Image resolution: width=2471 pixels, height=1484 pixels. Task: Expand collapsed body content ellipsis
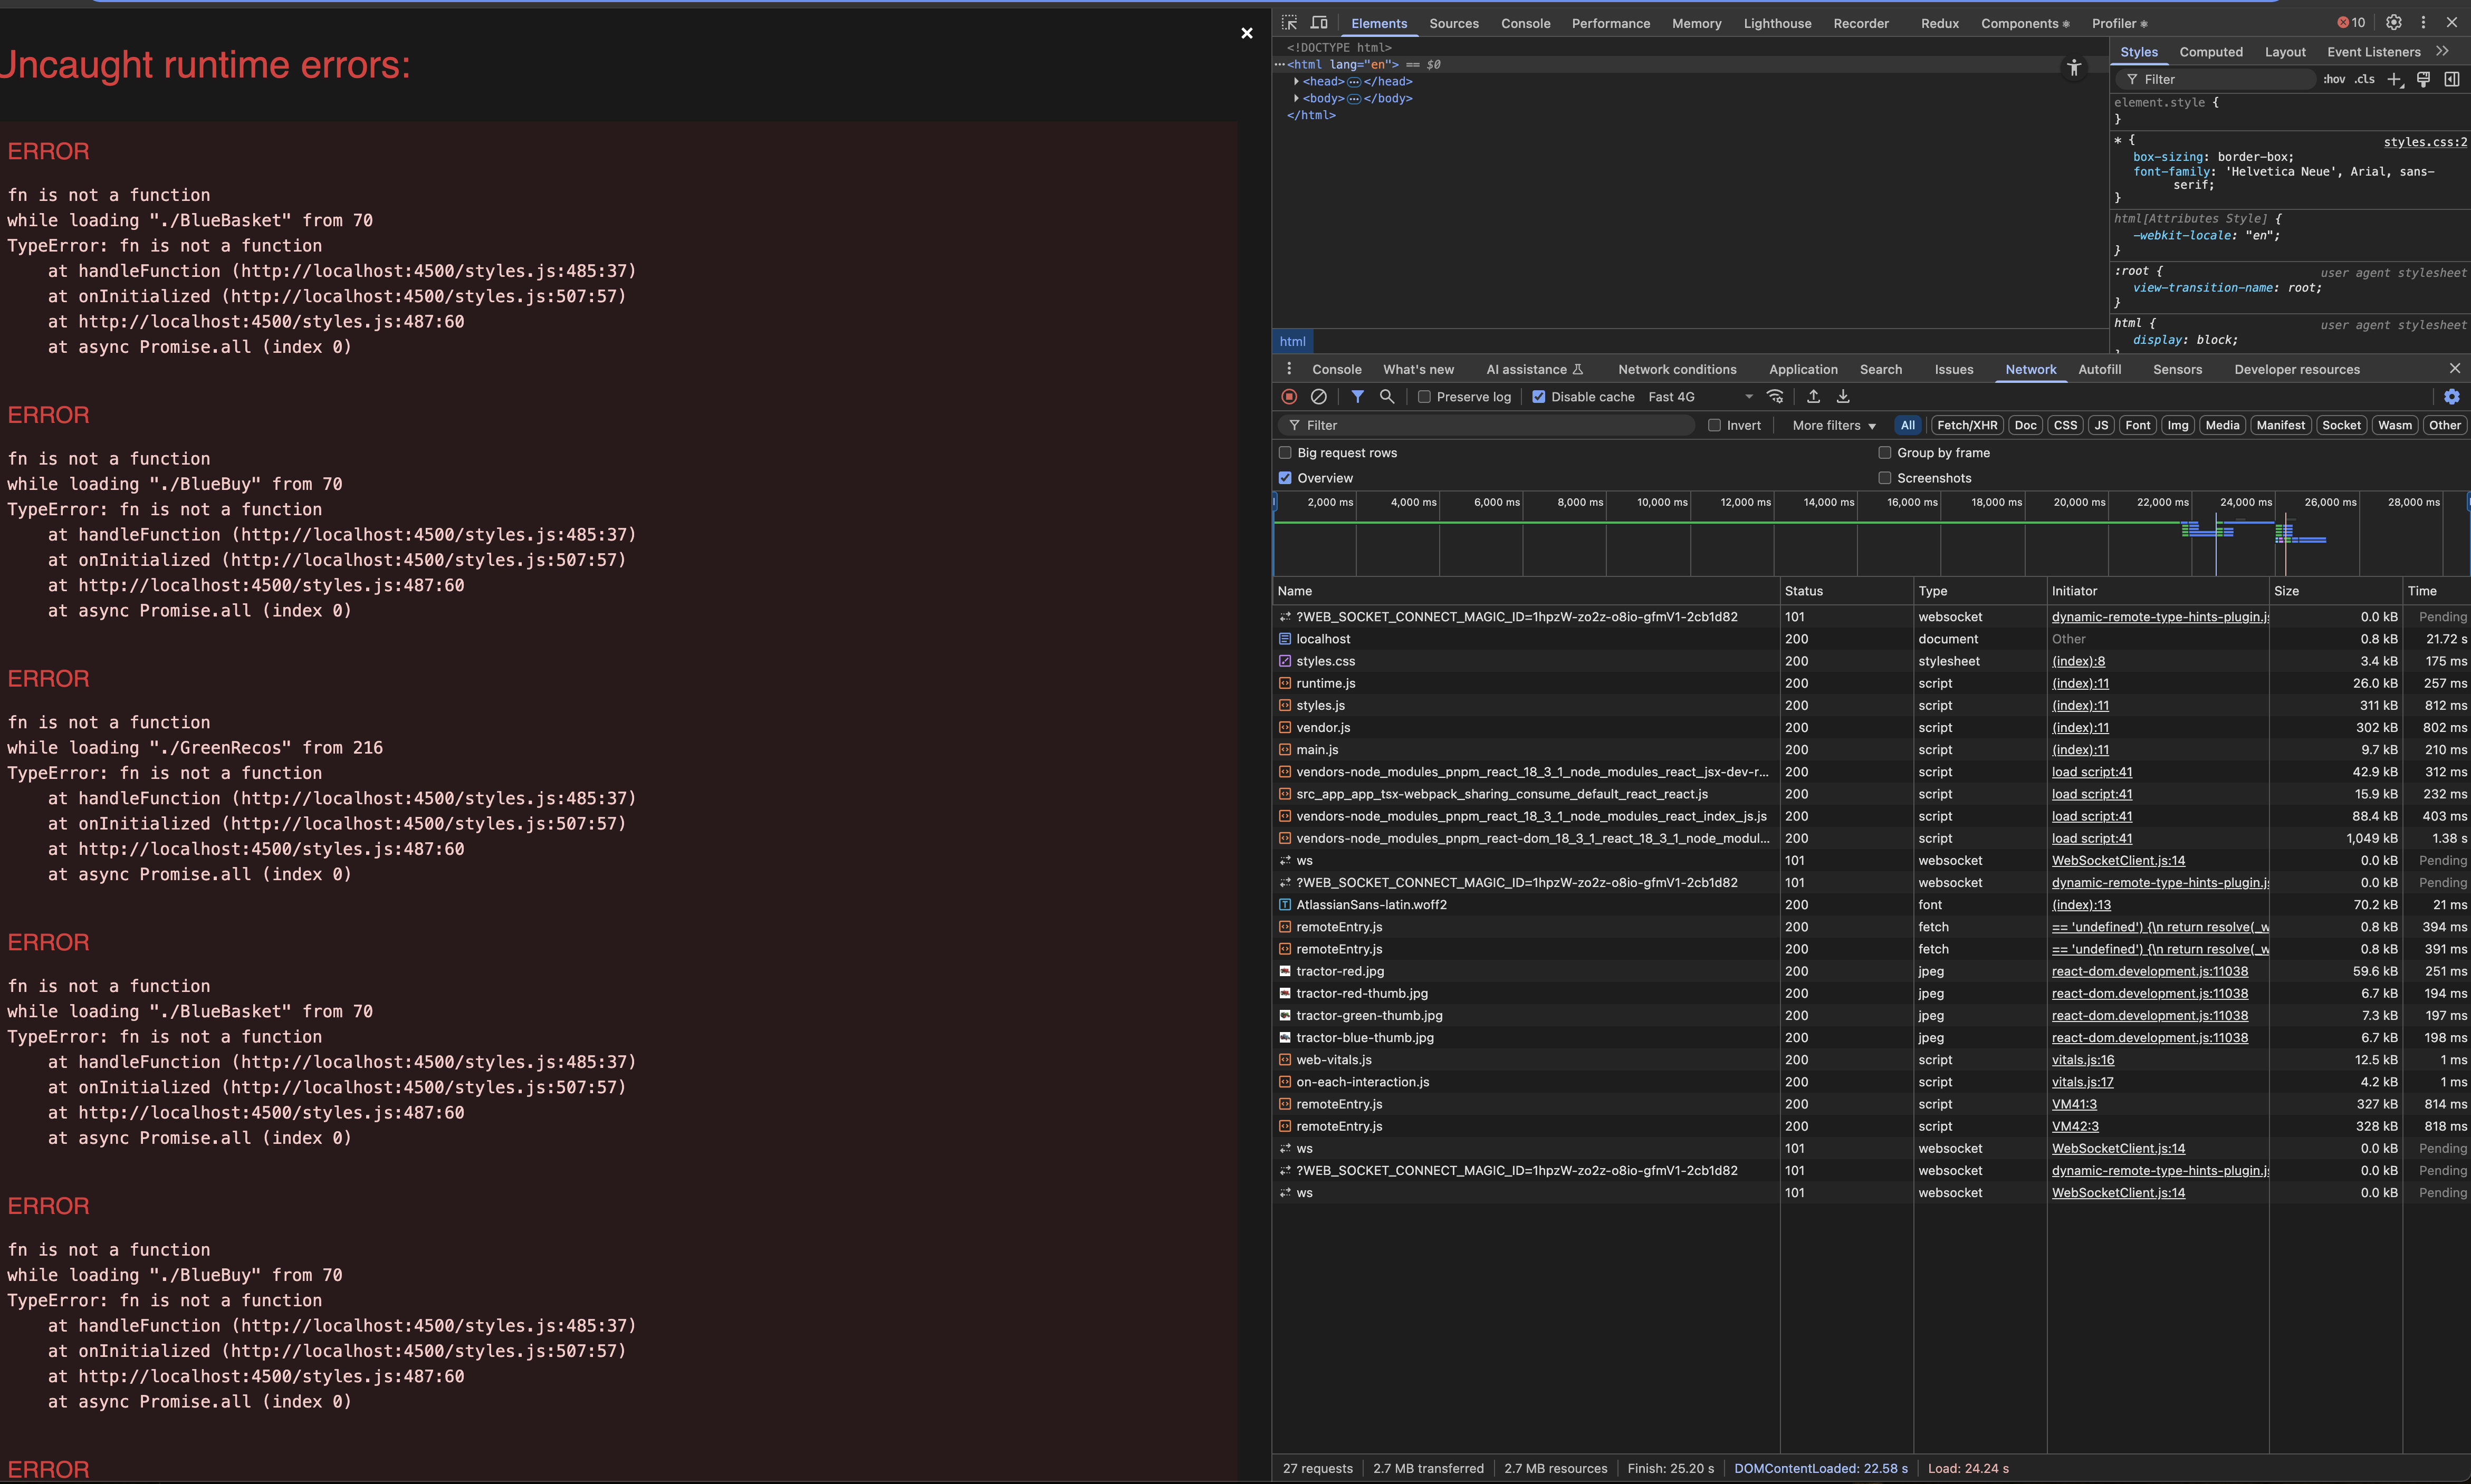1354,99
